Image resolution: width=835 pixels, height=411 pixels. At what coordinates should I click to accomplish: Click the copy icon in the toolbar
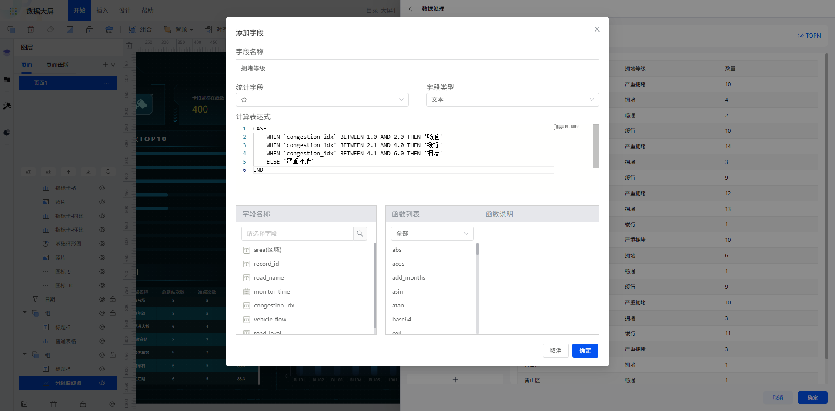pyautogui.click(x=11, y=30)
